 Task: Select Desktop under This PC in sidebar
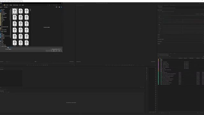tap(2, 36)
